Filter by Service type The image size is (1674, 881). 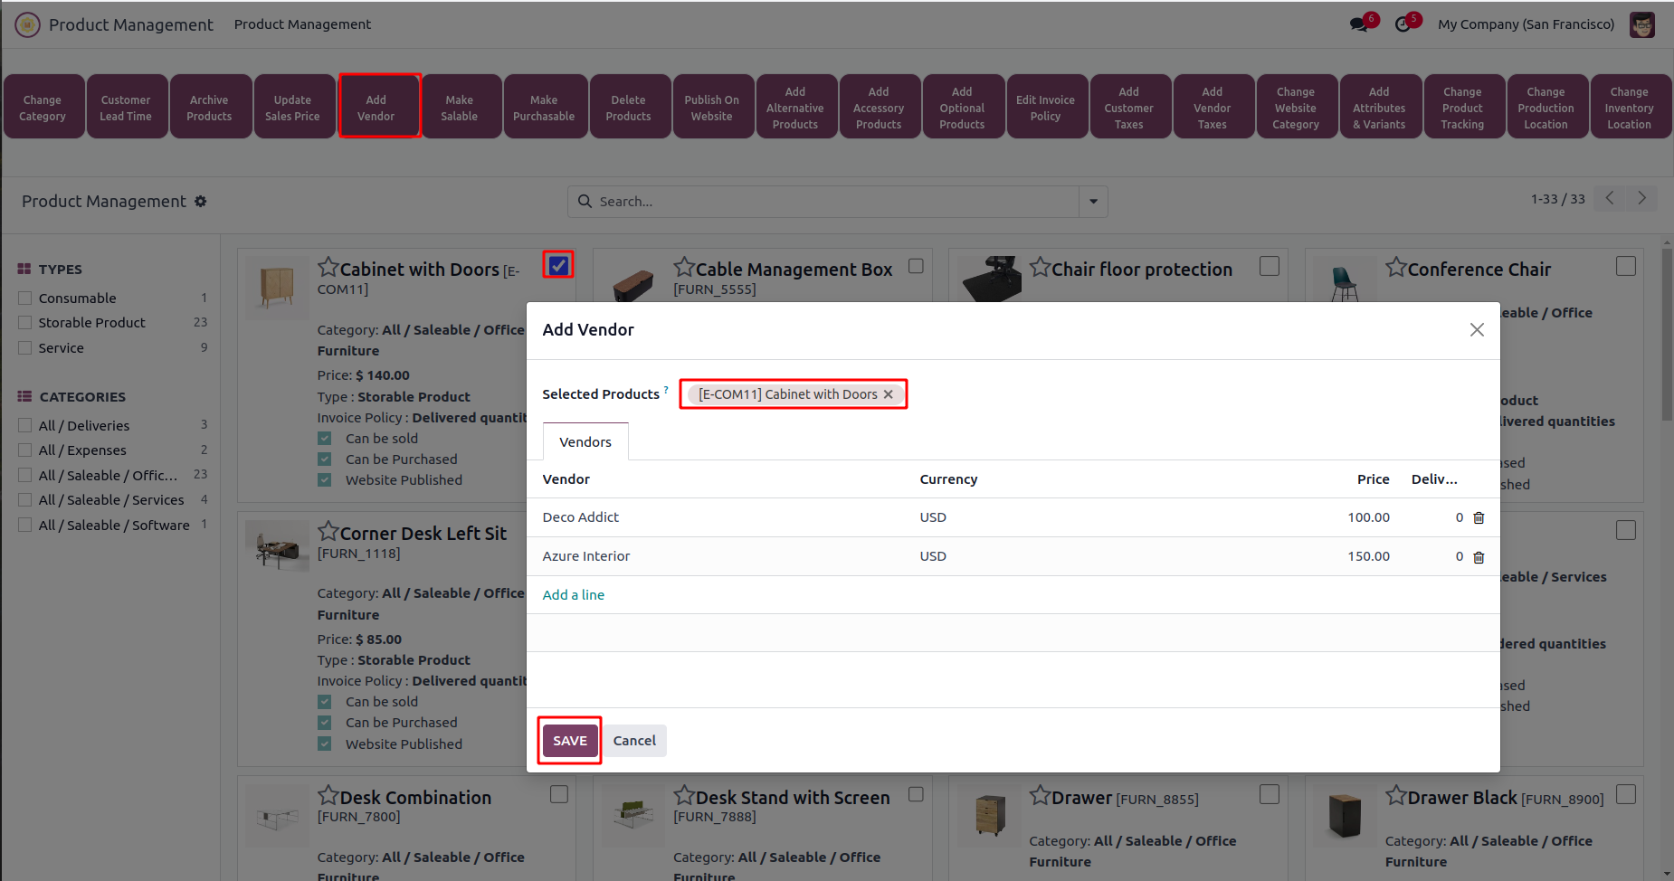(x=25, y=348)
